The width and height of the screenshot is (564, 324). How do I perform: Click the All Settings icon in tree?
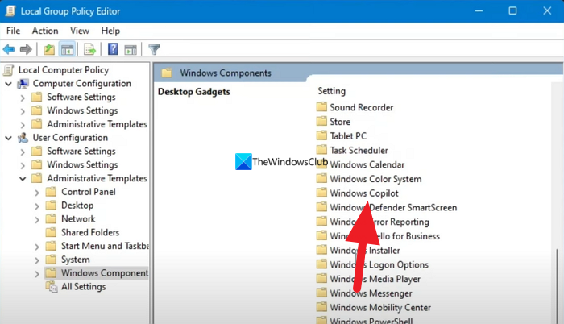click(x=52, y=287)
